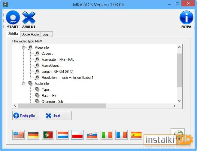The height and width of the screenshot is (151, 197).
Task: Select the French flag language
Action: tap(121, 135)
